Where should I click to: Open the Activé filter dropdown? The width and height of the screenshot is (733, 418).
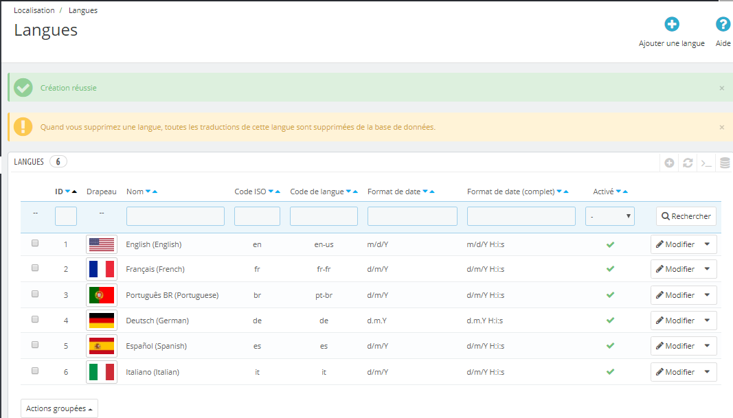click(x=609, y=216)
